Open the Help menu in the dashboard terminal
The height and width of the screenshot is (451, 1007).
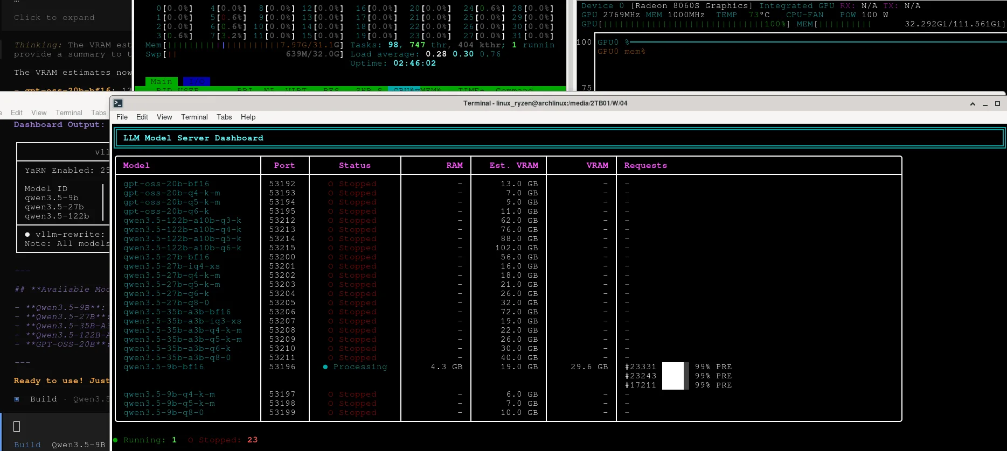(248, 117)
